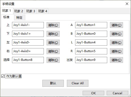Focus the 右 field Joy1-Axis0+

(28, 51)
